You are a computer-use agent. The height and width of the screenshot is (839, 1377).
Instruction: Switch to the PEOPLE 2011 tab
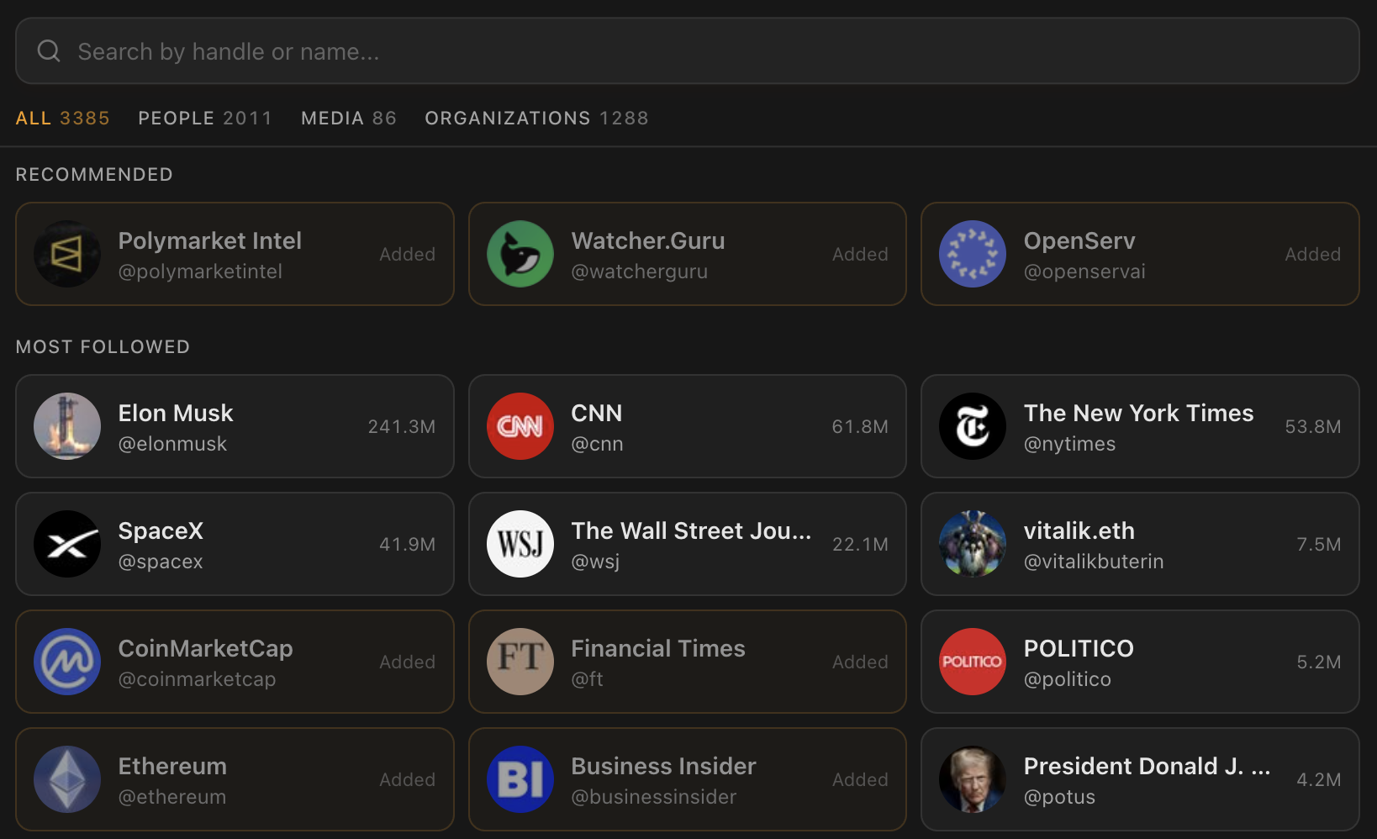(x=205, y=119)
